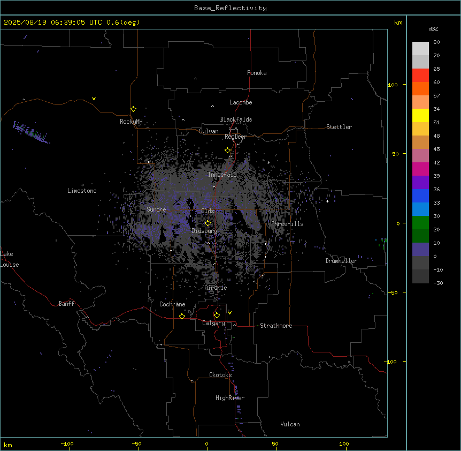The width and height of the screenshot is (461, 451).
Task: Click the yellow 51–54 dBZ legend swatch
Action: (x=420, y=115)
